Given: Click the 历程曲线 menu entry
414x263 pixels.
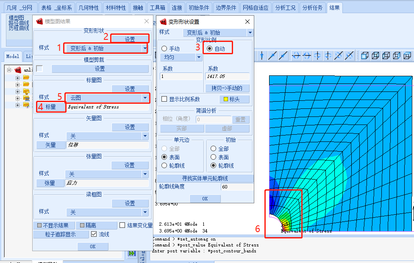Looking at the screenshot, I should [x=19, y=28].
